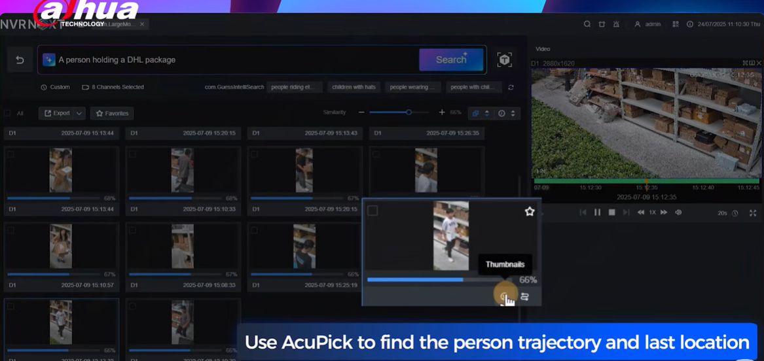
Task: Select suggestion 'people wearing ...'
Action: click(413, 87)
